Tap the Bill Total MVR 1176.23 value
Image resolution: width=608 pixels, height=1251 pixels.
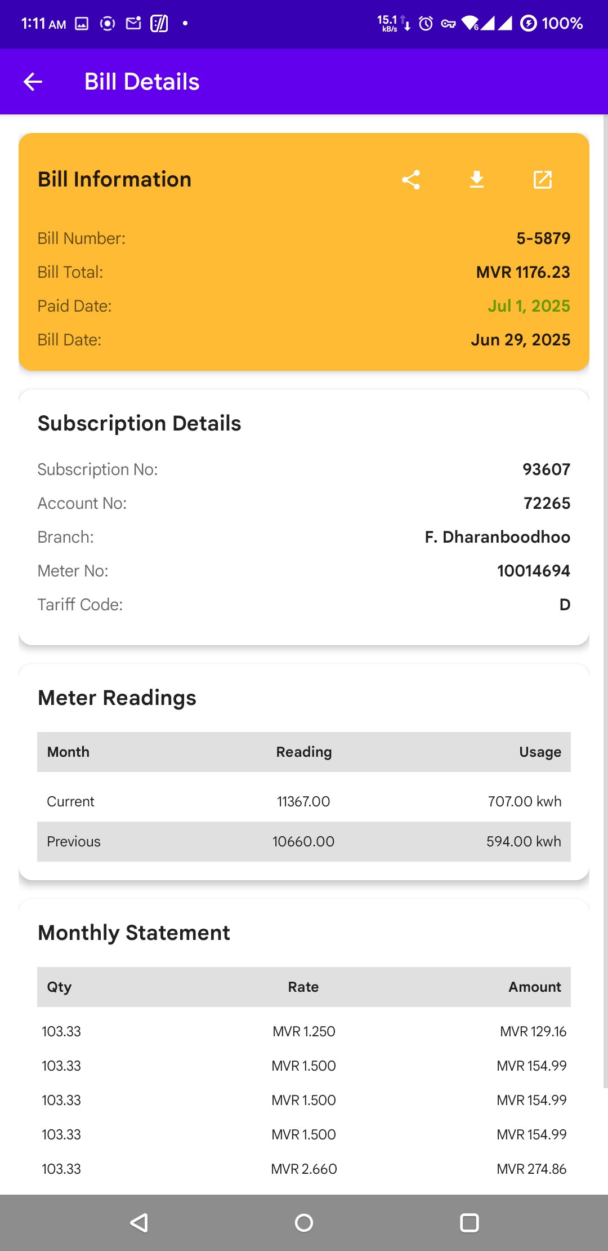point(522,272)
